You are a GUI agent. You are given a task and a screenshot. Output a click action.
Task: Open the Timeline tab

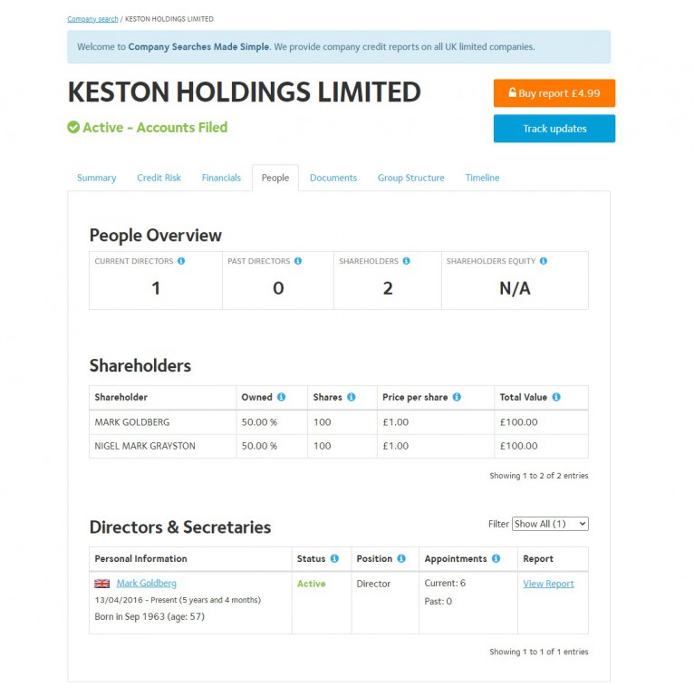click(482, 178)
